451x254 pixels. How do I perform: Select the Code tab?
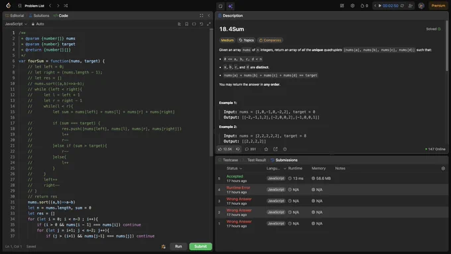point(61,16)
